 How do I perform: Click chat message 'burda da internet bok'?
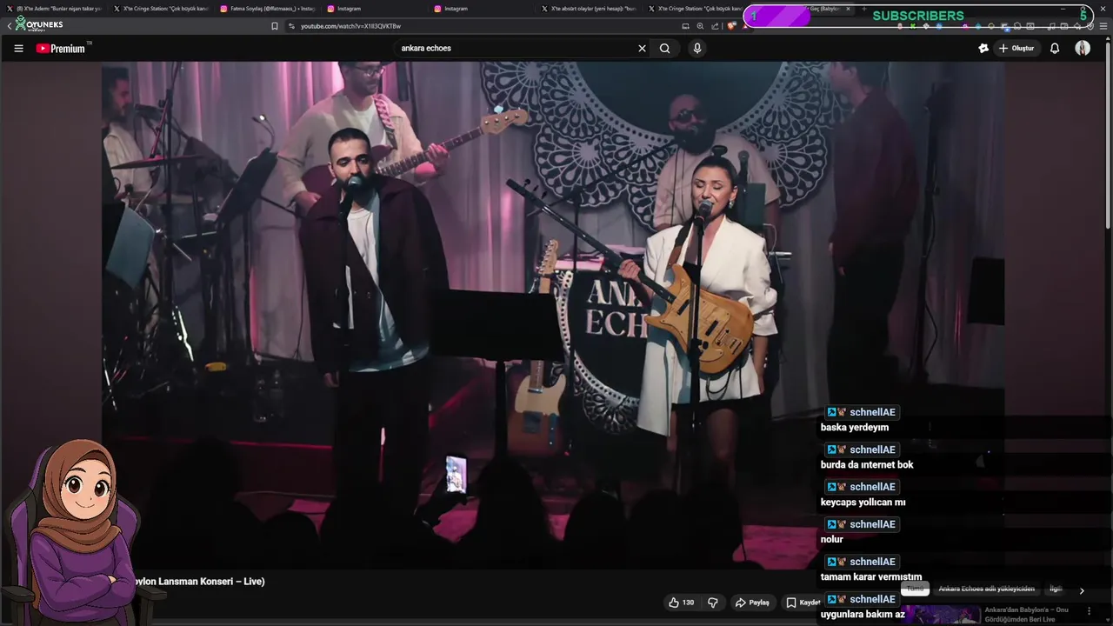[867, 465]
